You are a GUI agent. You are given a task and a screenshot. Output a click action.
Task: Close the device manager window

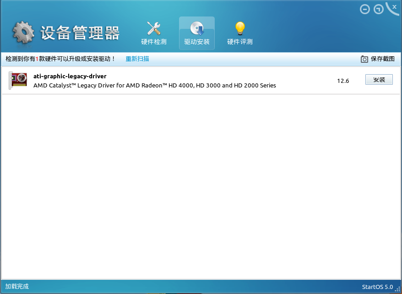[394, 7]
